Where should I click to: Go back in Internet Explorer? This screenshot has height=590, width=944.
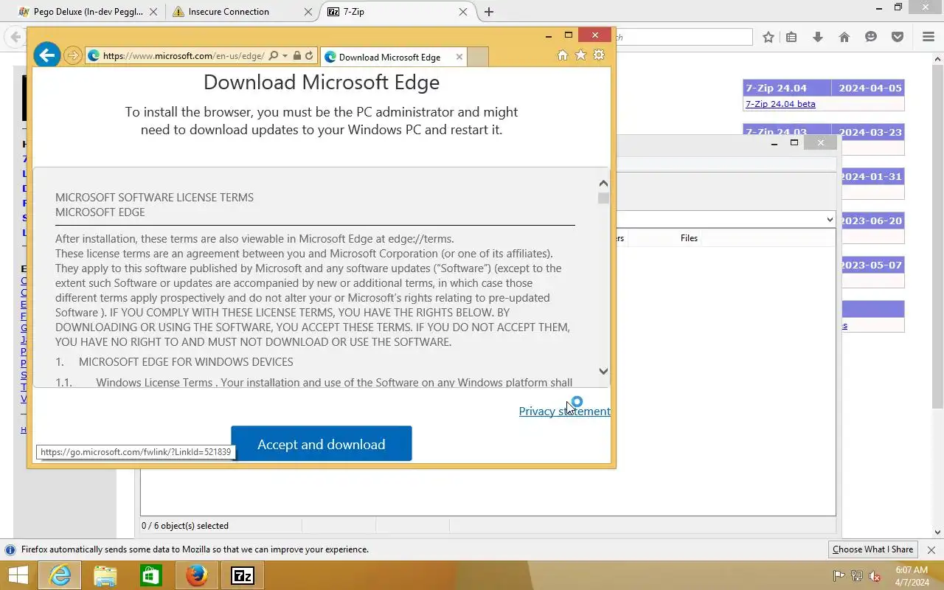click(x=46, y=55)
